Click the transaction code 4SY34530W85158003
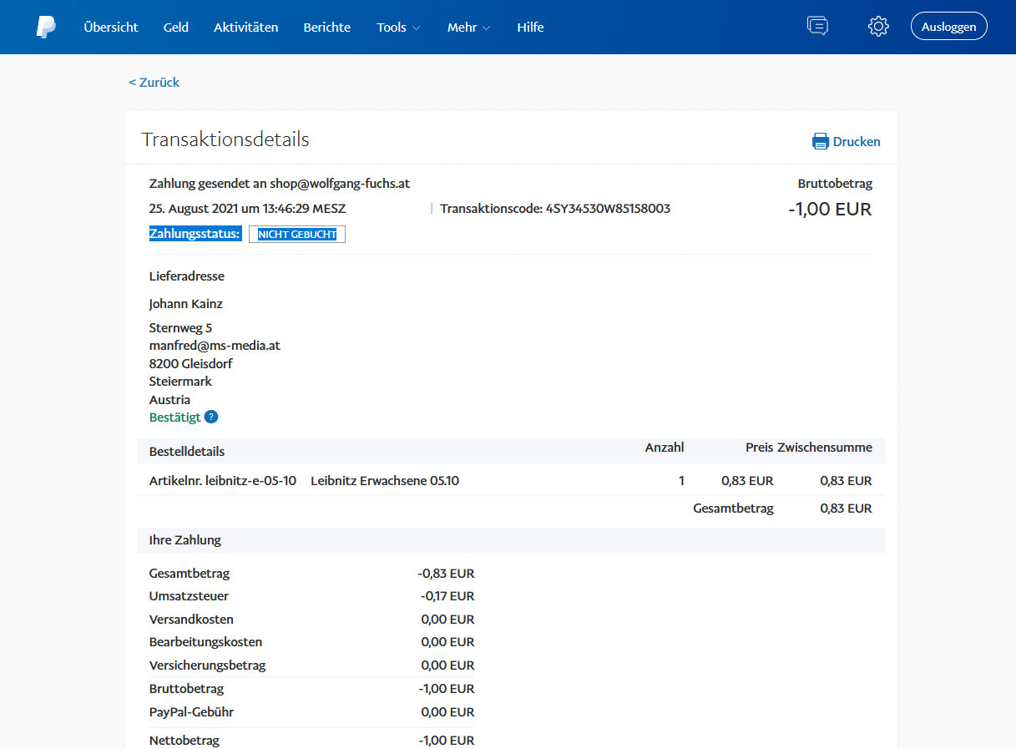1016x749 pixels. 608,209
